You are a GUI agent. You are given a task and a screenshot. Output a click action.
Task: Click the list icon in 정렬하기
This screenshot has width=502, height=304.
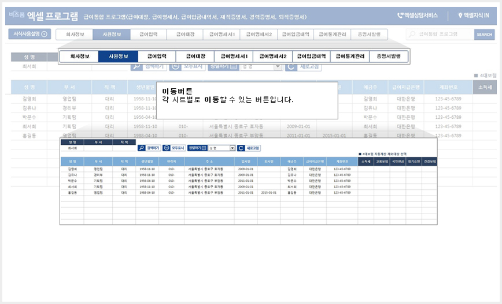[x=204, y=148]
